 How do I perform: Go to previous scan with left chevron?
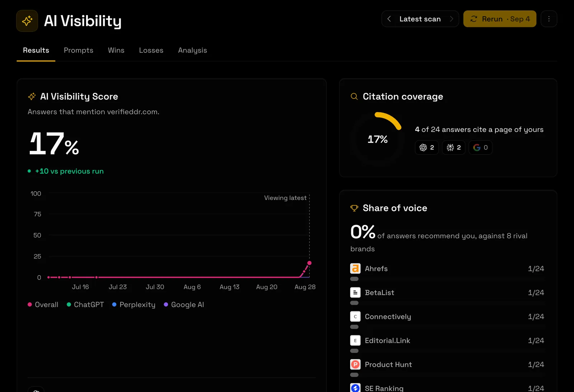[389, 19]
